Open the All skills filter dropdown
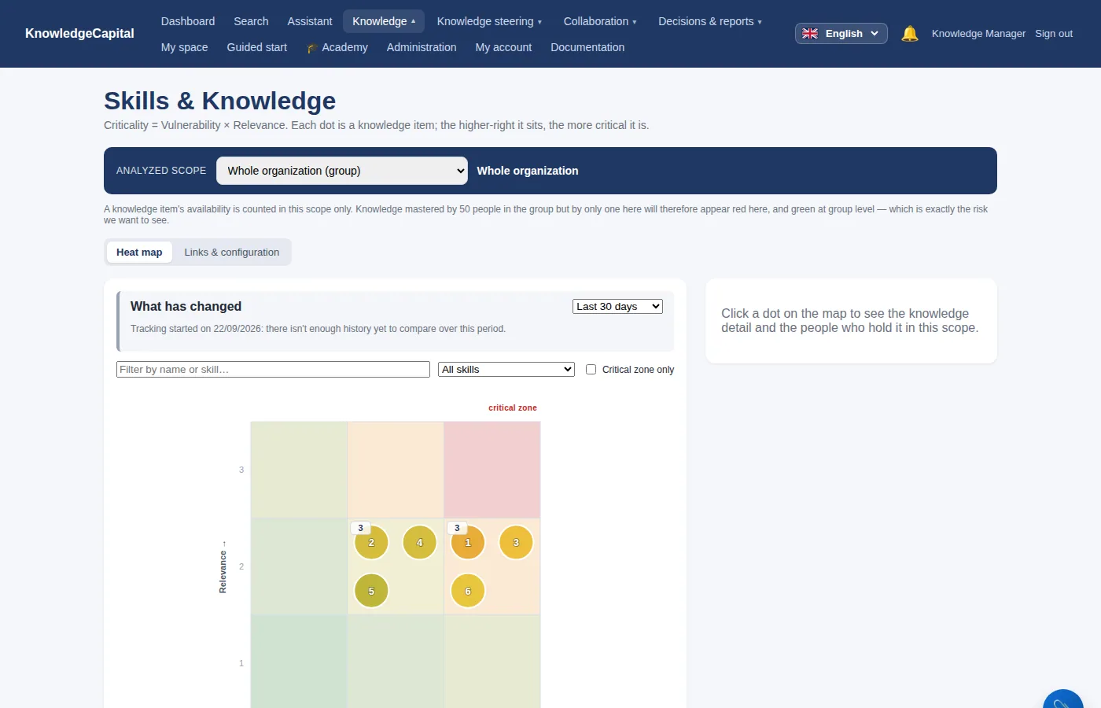 point(506,369)
